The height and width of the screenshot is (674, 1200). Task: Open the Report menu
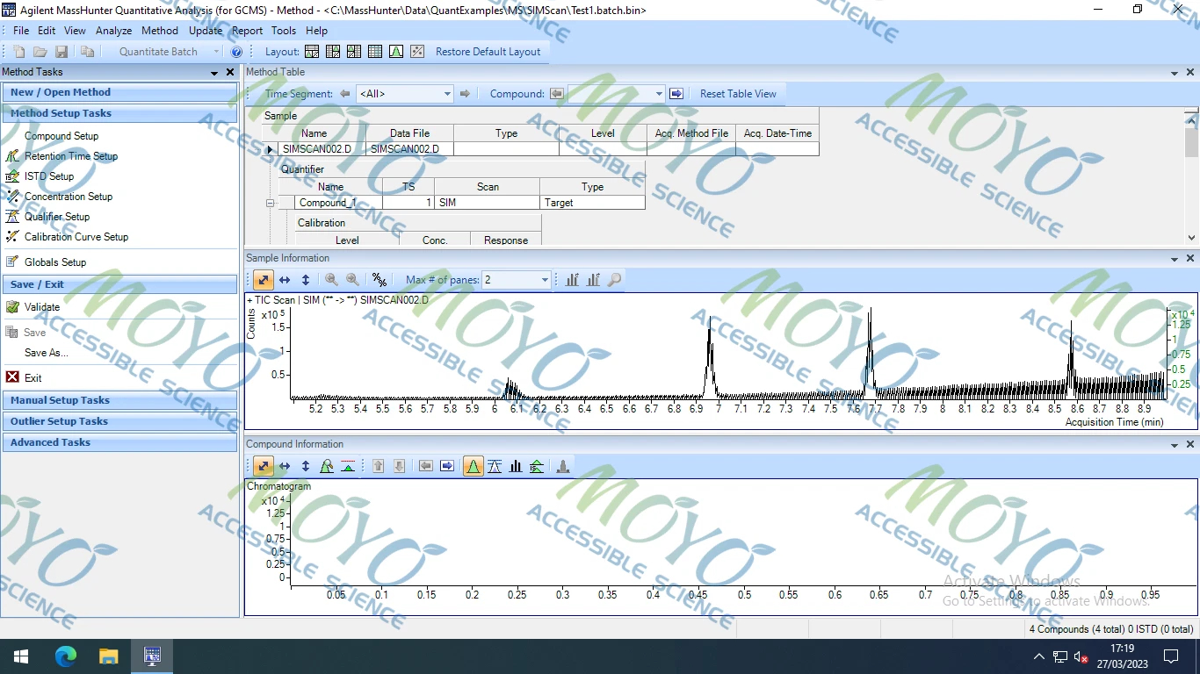(248, 31)
